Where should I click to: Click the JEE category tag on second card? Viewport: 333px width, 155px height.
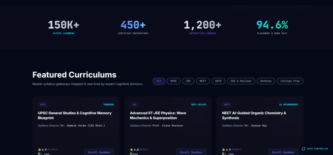pyautogui.click(x=134, y=105)
